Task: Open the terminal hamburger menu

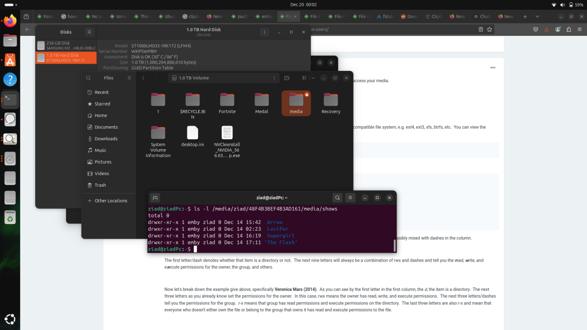Action: (x=350, y=198)
